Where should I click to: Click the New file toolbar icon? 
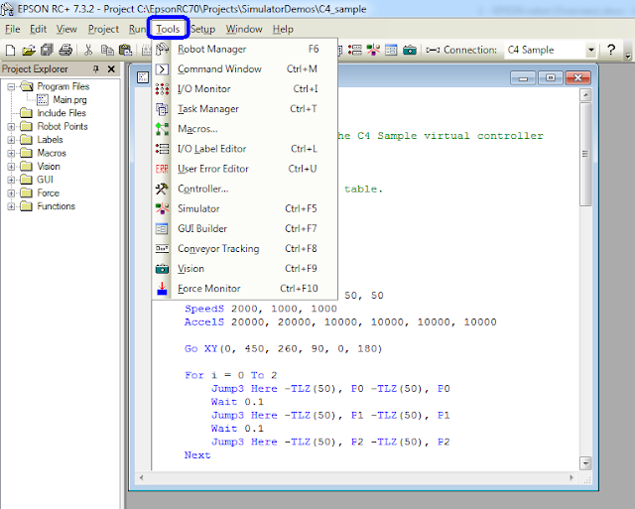[10, 51]
